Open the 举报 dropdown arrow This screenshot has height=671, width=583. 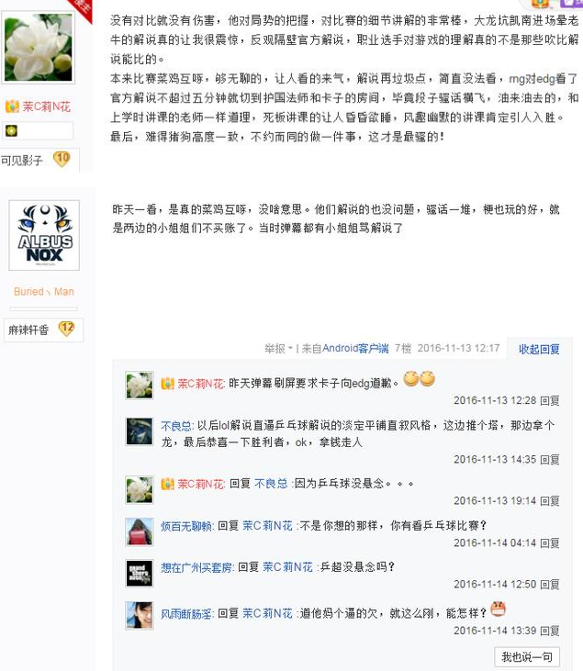(291, 348)
